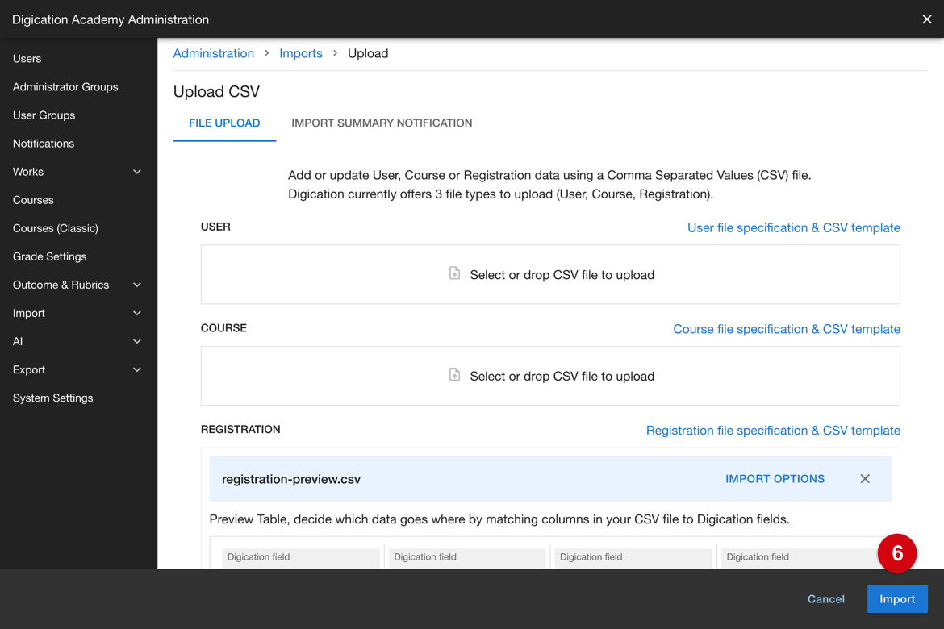Click the Cancel button
Viewport: 944px width, 629px height.
coord(826,599)
